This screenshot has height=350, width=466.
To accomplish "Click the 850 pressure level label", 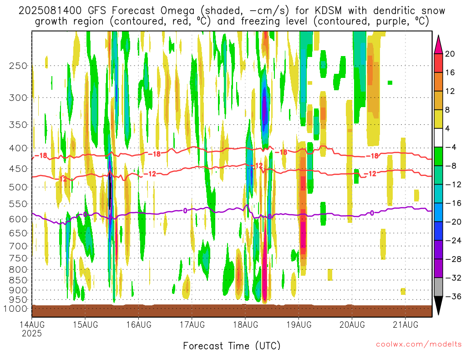I will point(18,280).
